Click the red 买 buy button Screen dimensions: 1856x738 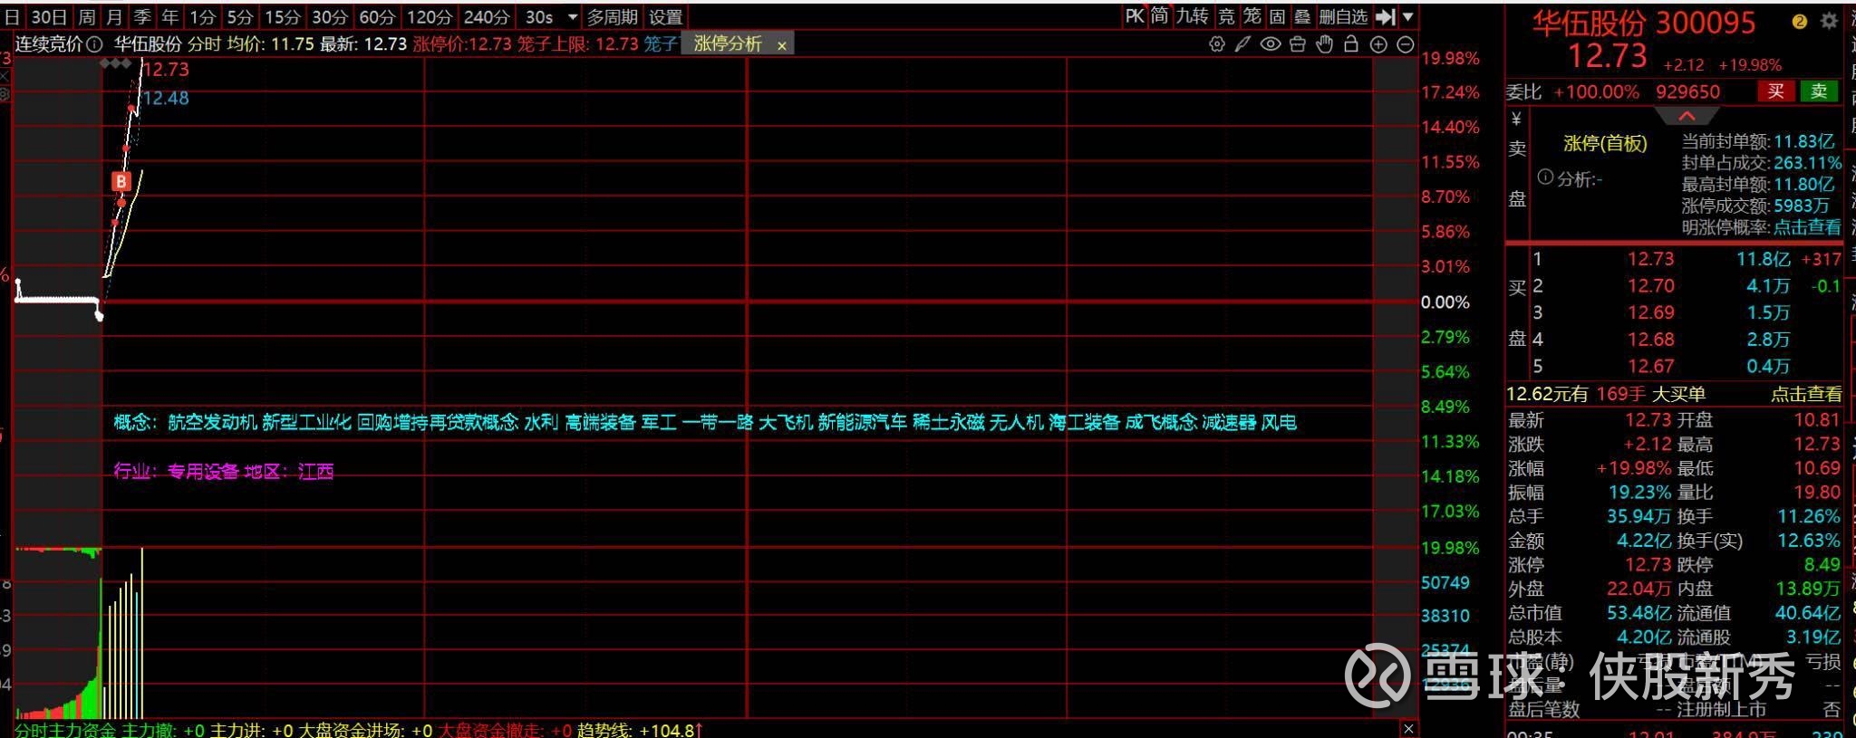point(1775,91)
